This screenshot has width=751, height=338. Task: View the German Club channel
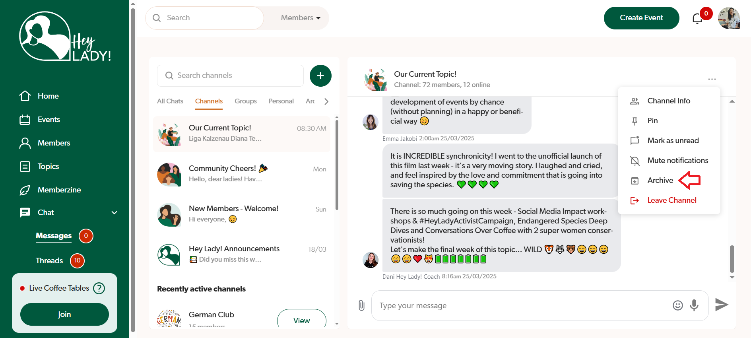tap(301, 320)
